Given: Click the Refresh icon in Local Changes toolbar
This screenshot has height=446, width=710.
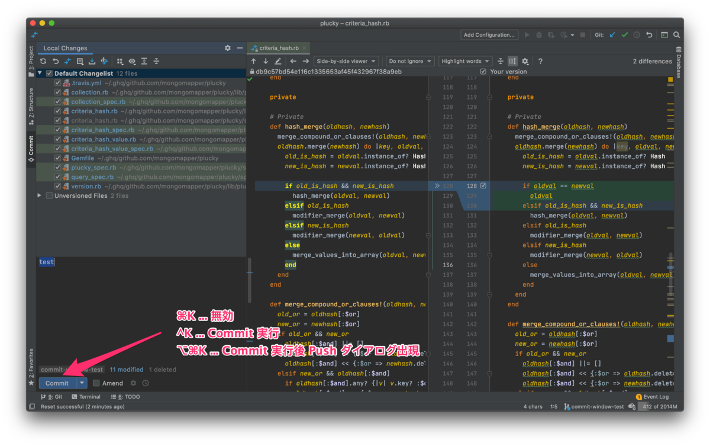Looking at the screenshot, I should (x=43, y=61).
